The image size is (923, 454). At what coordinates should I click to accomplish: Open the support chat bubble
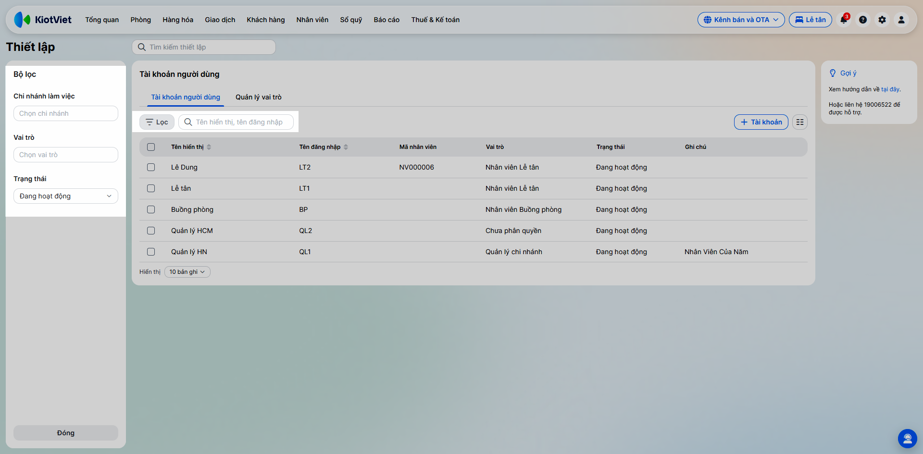[908, 439]
